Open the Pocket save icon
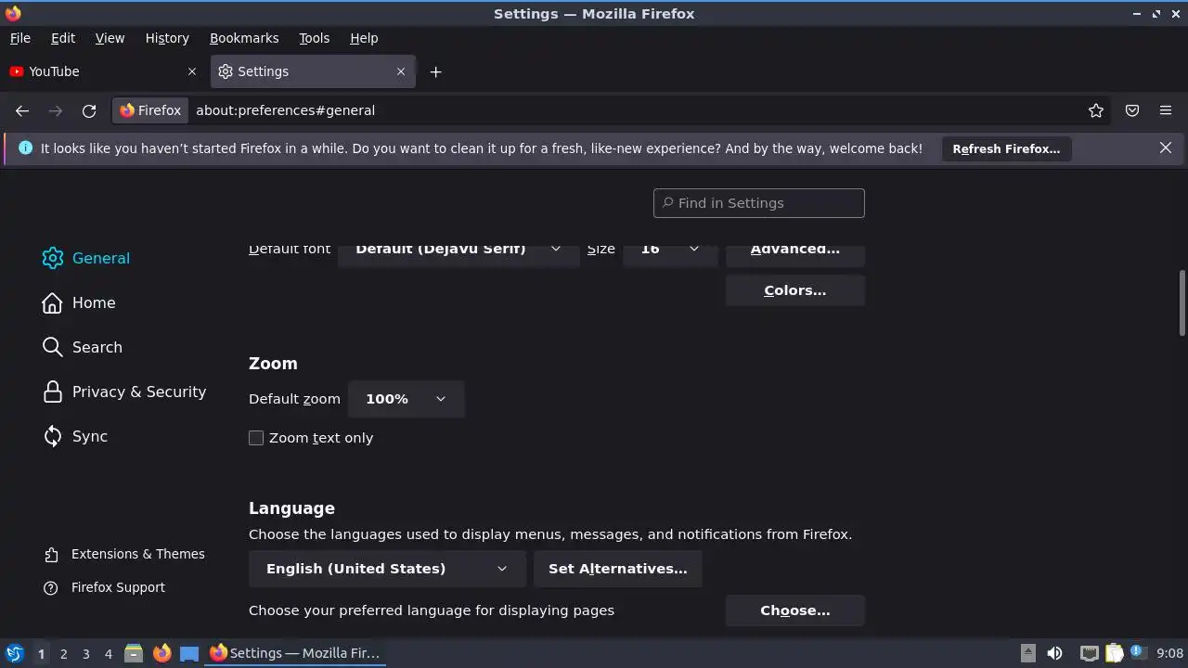 click(x=1132, y=110)
